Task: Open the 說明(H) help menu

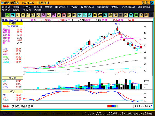Action: (x=37, y=10)
